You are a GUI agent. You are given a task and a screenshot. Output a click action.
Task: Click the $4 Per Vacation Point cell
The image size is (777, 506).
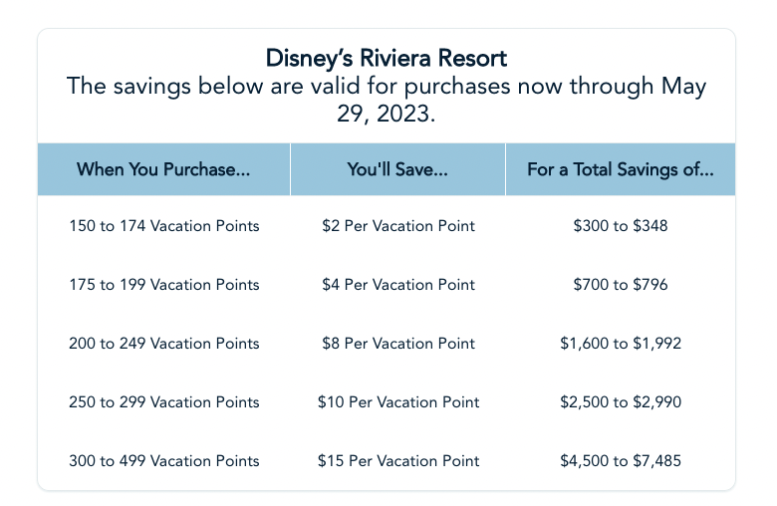(x=398, y=285)
